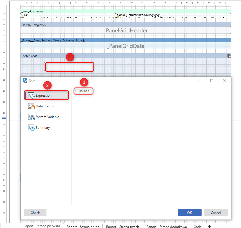Open the Raport - Strona trzecia tab
Viewport: 241px width, 228px height.
click(123, 227)
